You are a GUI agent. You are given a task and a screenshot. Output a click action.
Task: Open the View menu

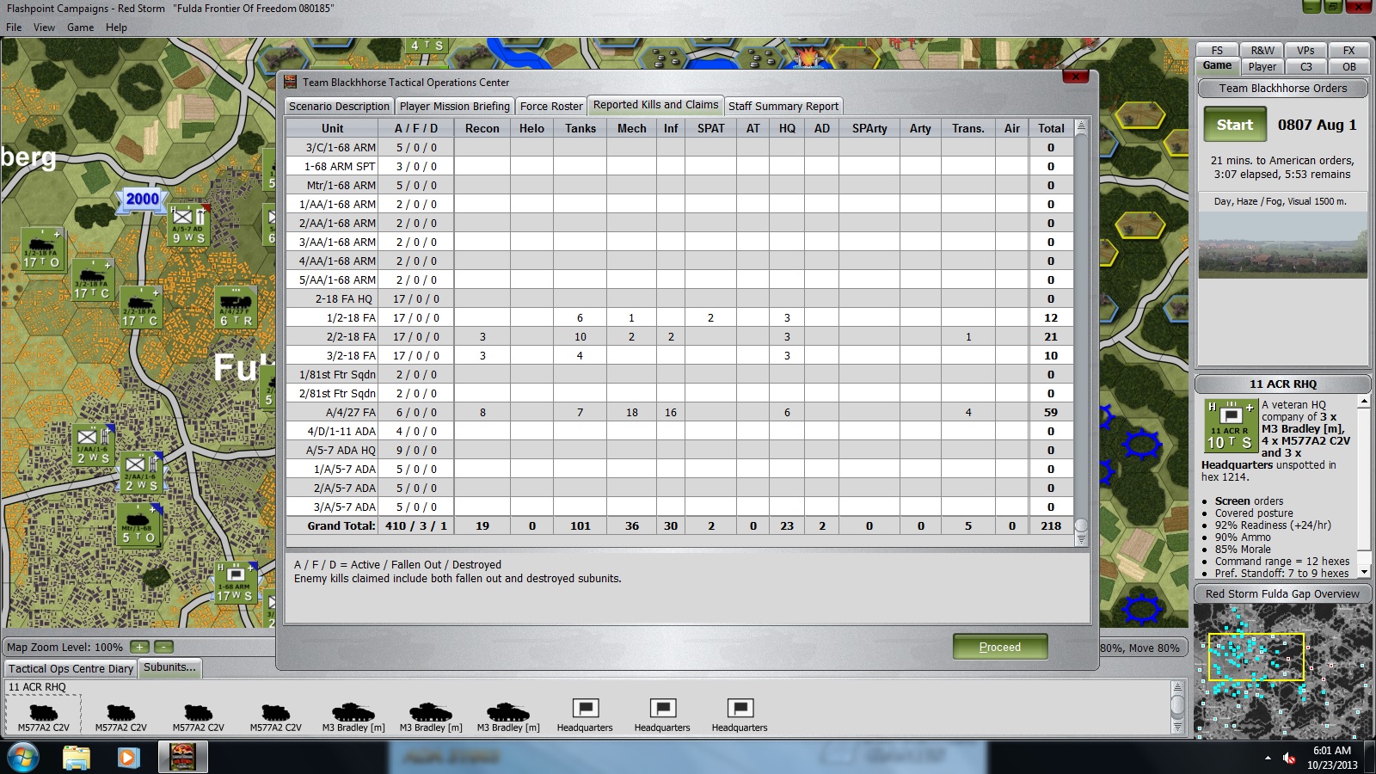tap(44, 28)
